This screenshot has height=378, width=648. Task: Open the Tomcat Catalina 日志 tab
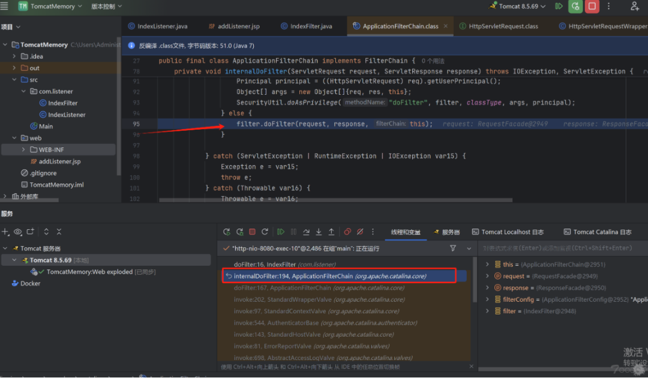[598, 232]
